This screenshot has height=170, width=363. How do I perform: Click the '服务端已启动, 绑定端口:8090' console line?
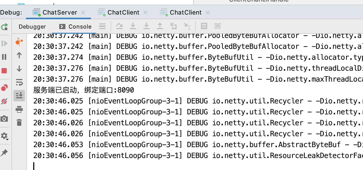[x=84, y=90]
